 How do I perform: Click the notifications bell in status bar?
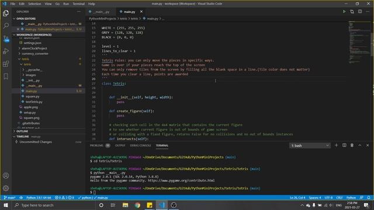[369, 198]
